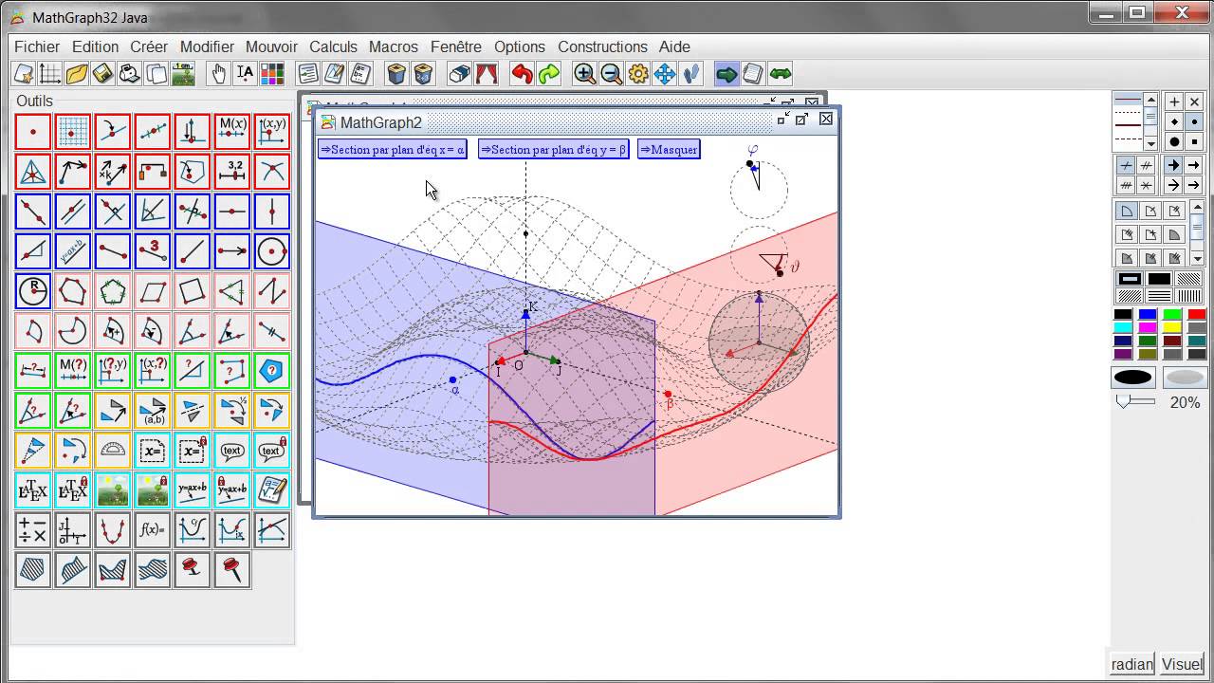
Task: Click the Visuel button
Action: click(x=1182, y=664)
